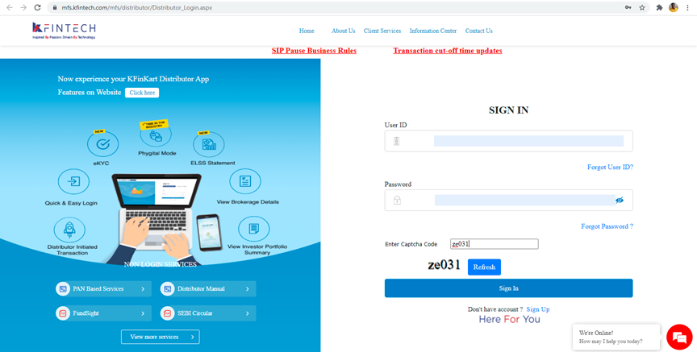
Task: Click the 'Click here' button in the banner
Action: 142,93
